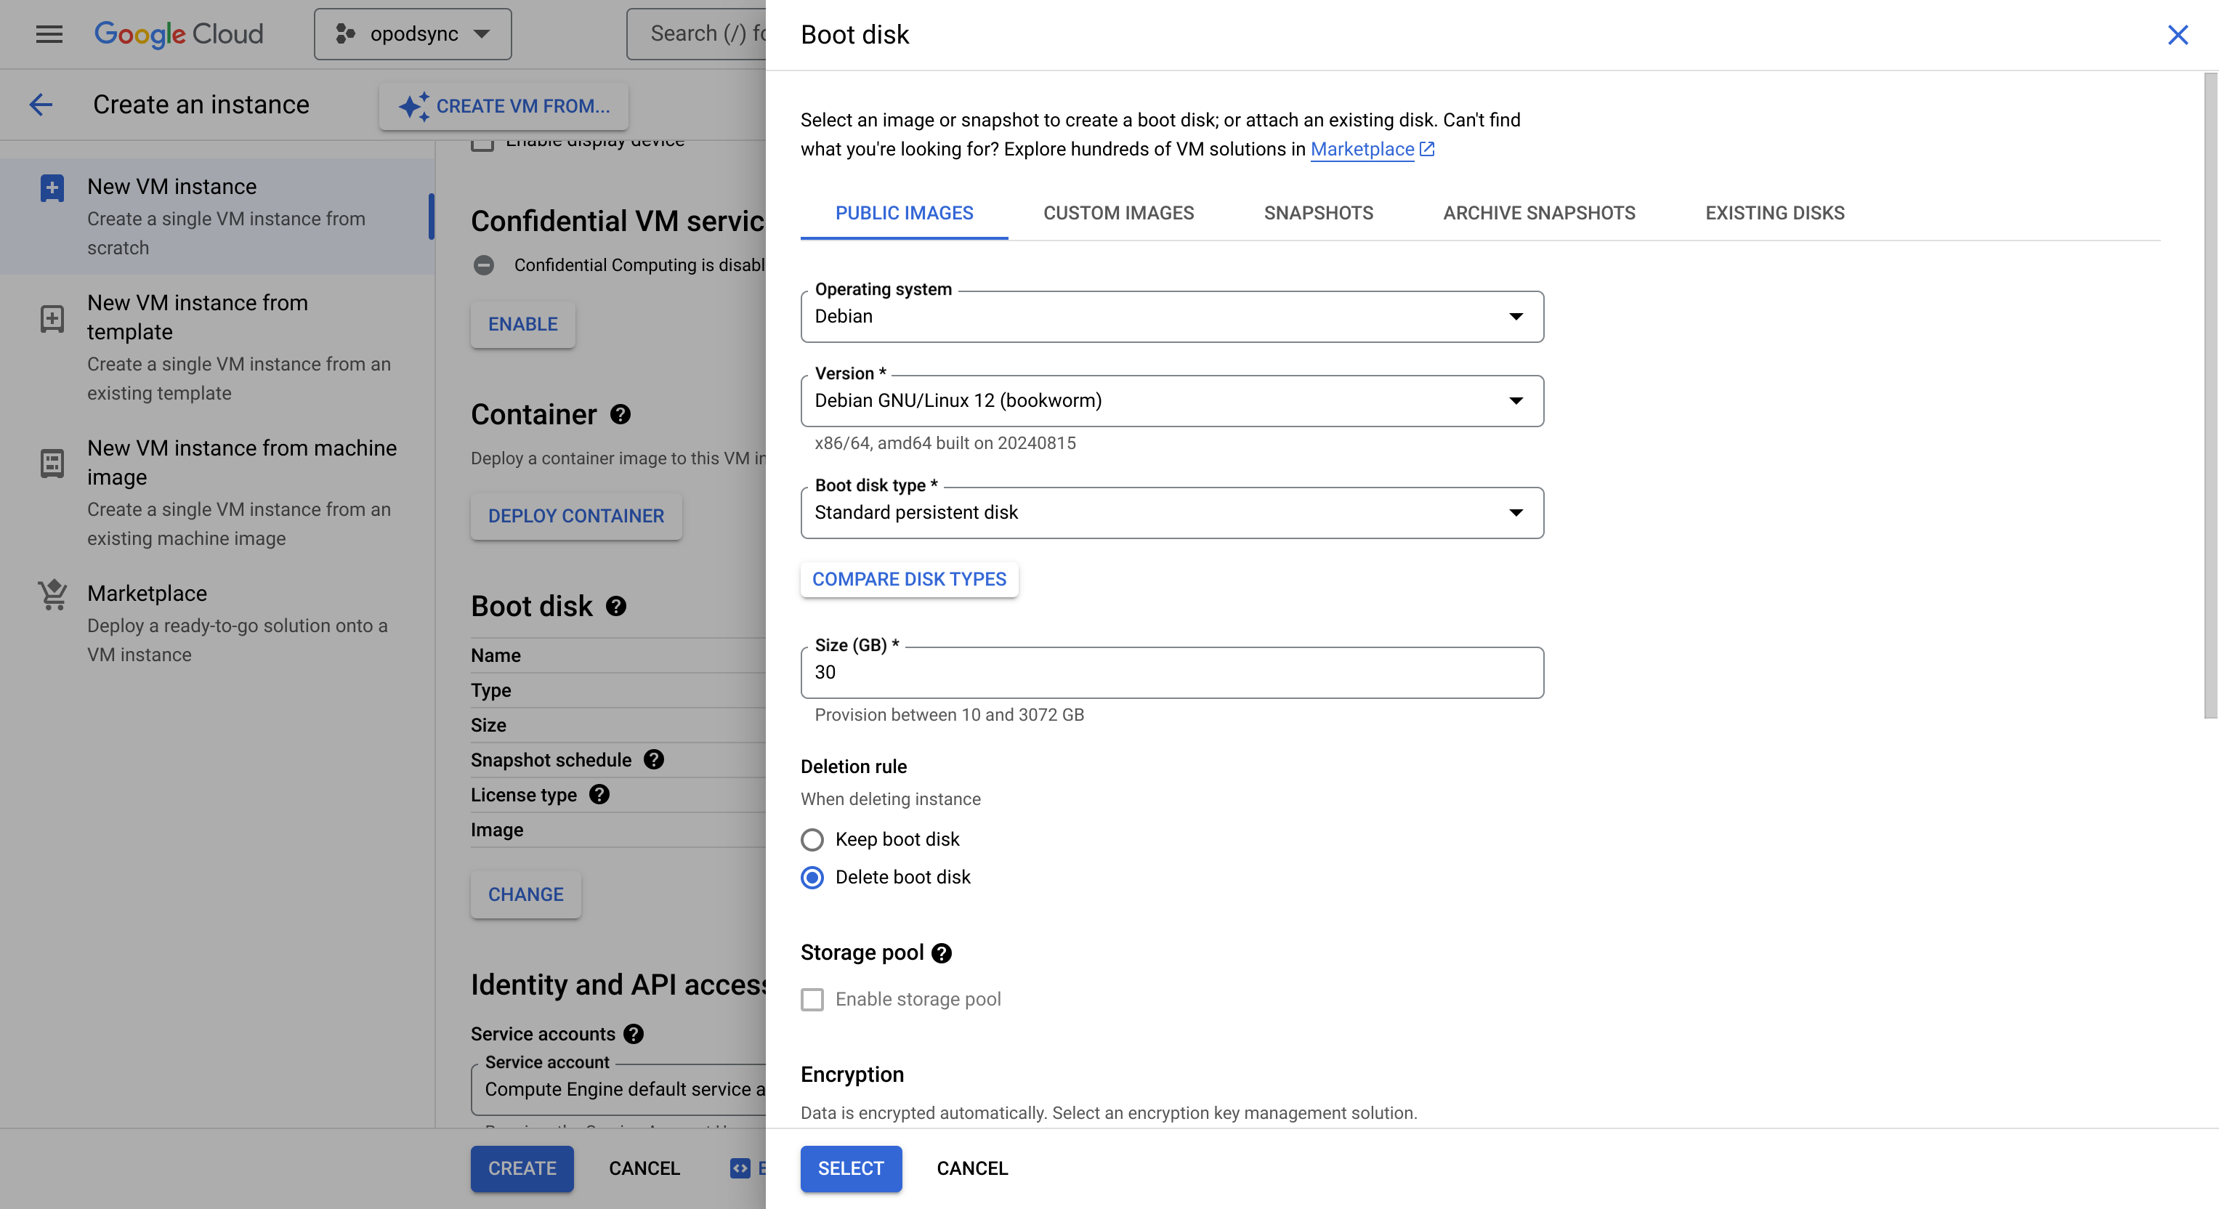
Task: Select the Keep boot disk radio button
Action: (812, 838)
